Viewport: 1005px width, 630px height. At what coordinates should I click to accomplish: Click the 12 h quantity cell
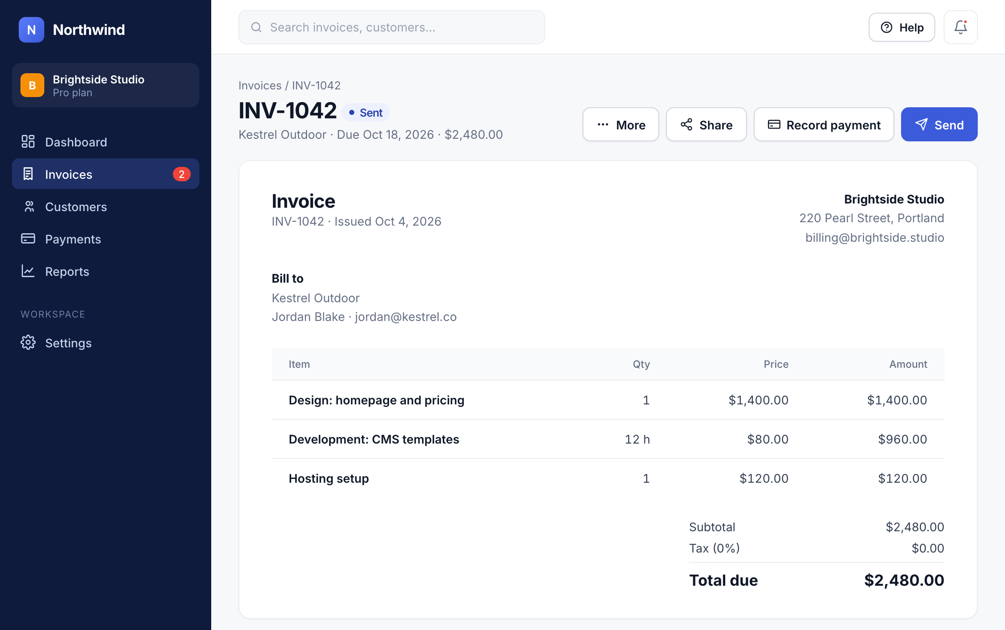tap(637, 439)
